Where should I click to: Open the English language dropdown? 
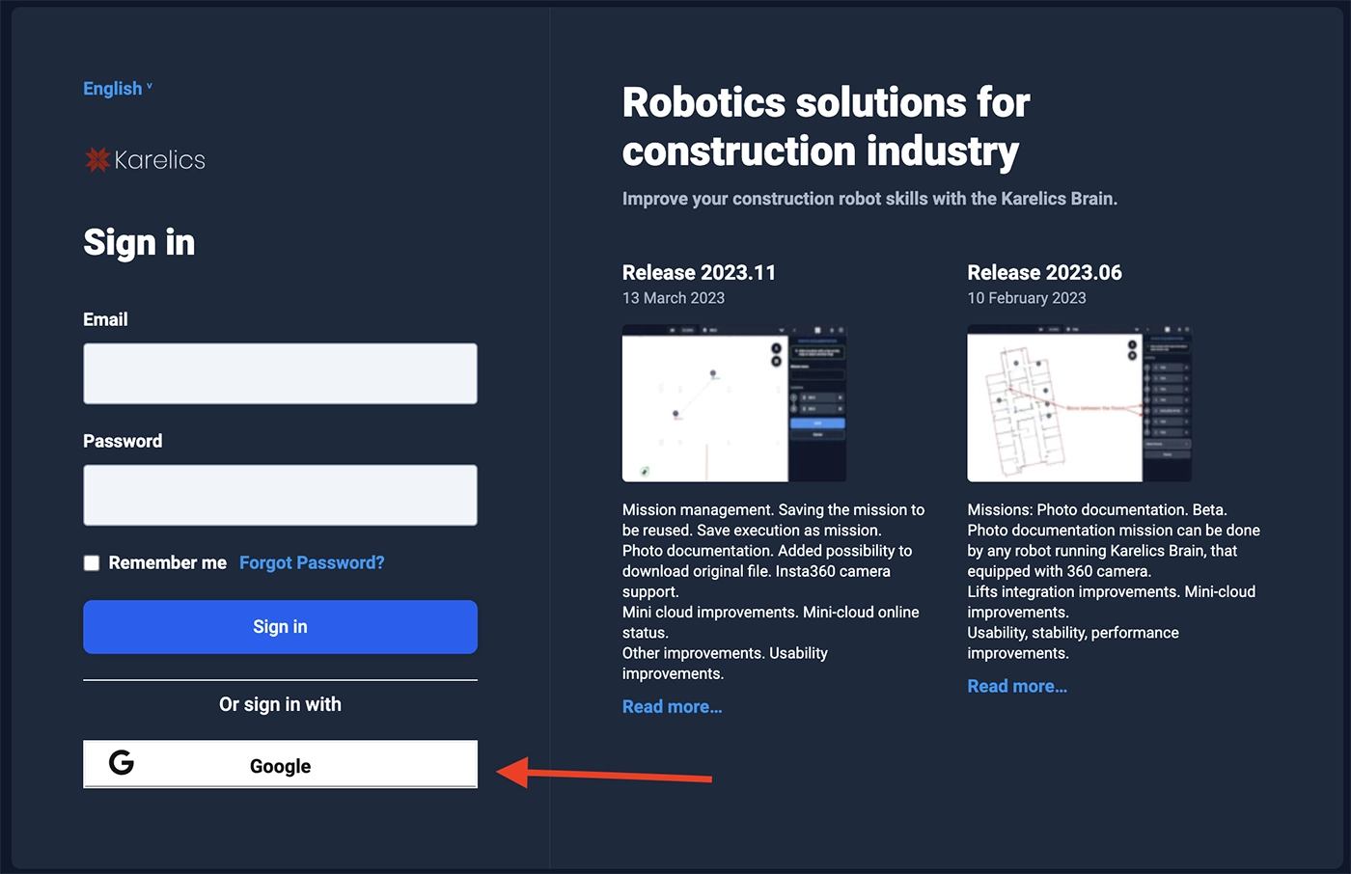click(x=118, y=89)
